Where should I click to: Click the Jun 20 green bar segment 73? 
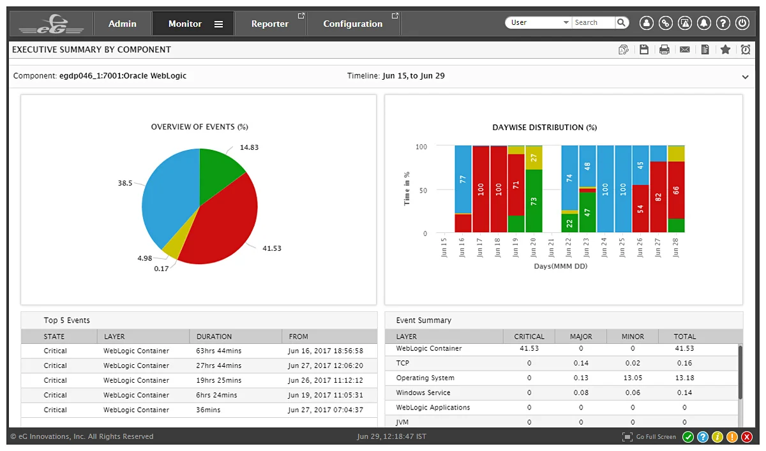point(534,201)
